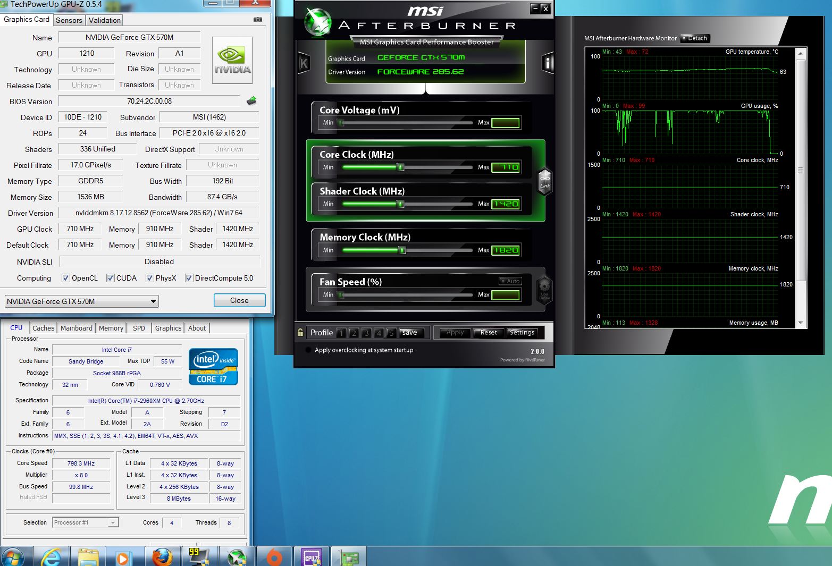Toggle the PhysX checkbox in GPU-Z
Viewport: 832px width, 566px height.
pos(150,278)
